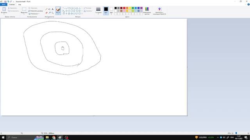The height and width of the screenshot is (140, 250).
Task: Choose the right arrow shape
Action: coord(74,11)
